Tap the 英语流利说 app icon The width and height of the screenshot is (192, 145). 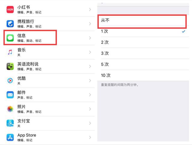10,66
